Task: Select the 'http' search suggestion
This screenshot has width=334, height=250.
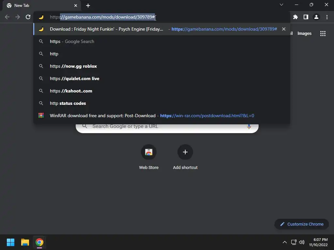Action: click(x=162, y=54)
